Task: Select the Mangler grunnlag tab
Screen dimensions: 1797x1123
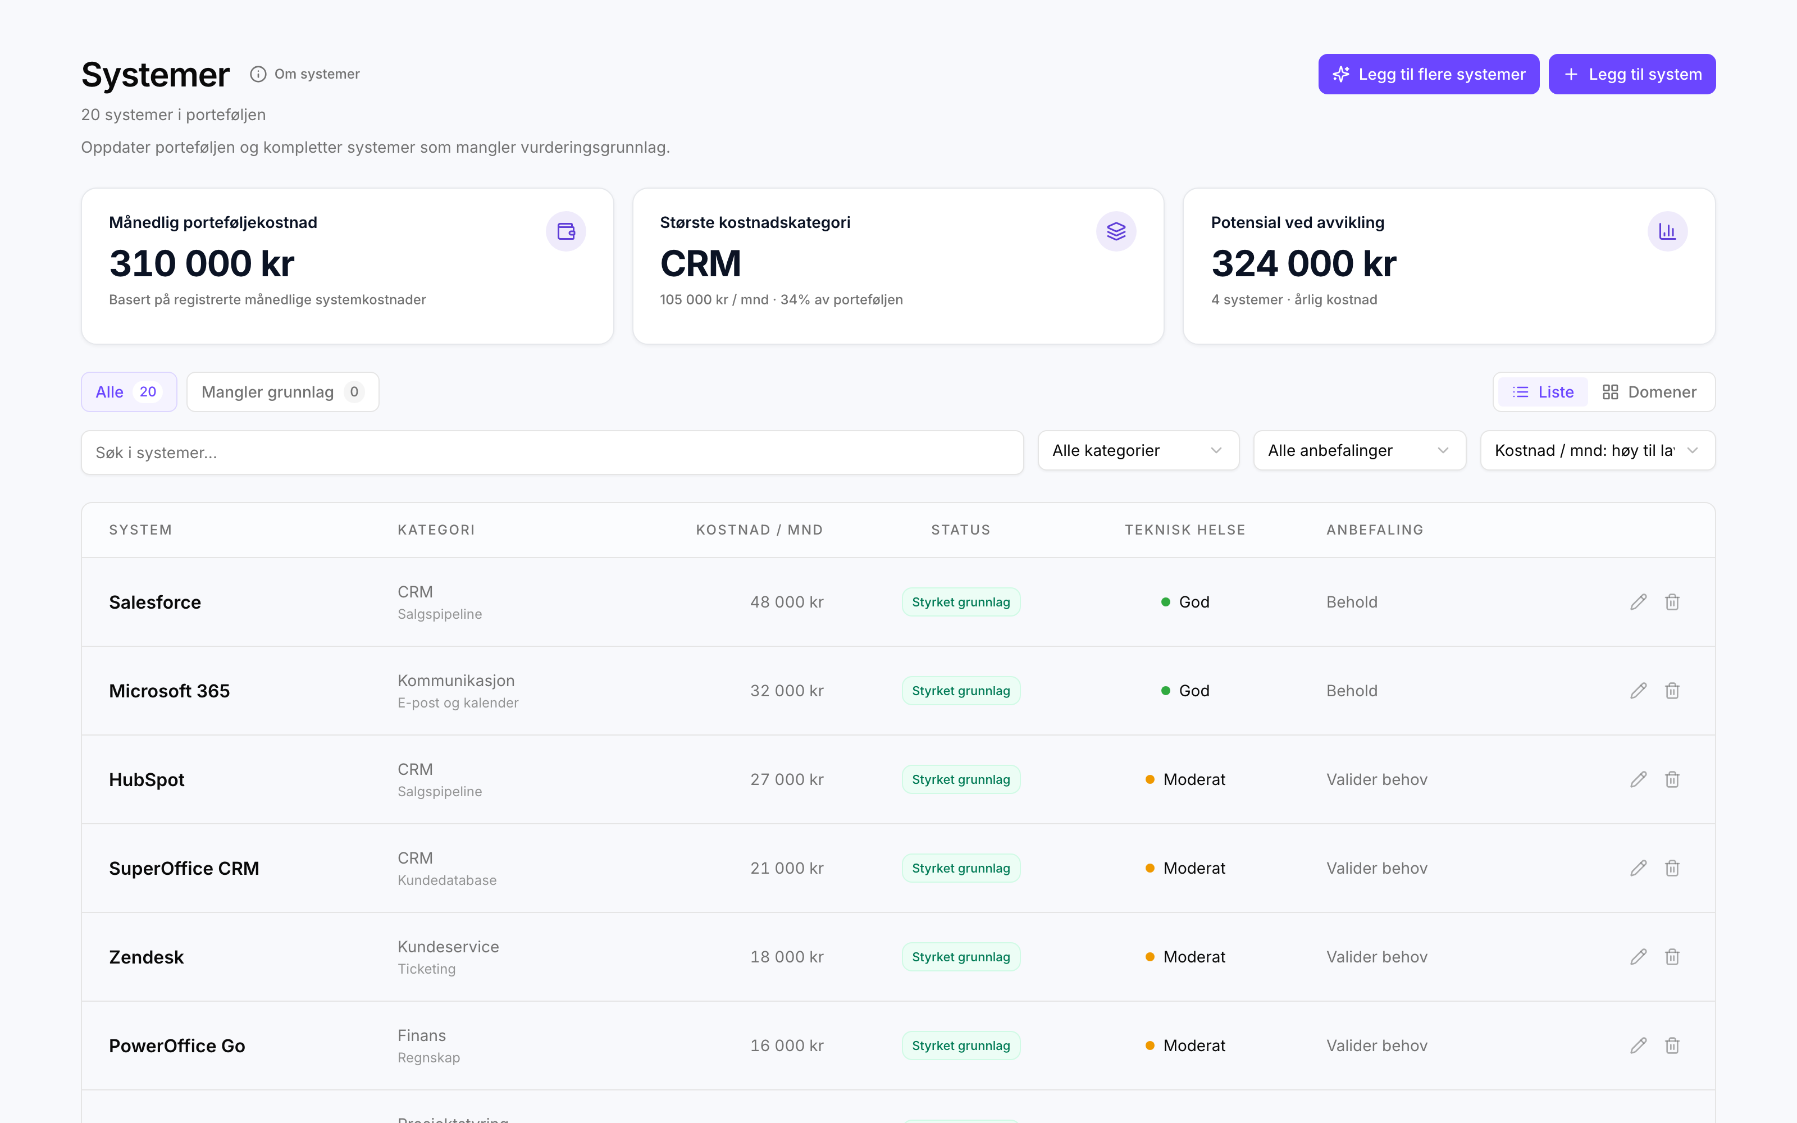Action: point(283,392)
